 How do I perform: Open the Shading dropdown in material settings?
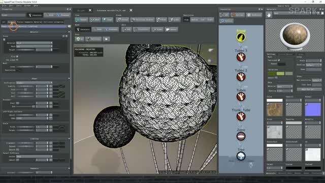click(x=314, y=65)
